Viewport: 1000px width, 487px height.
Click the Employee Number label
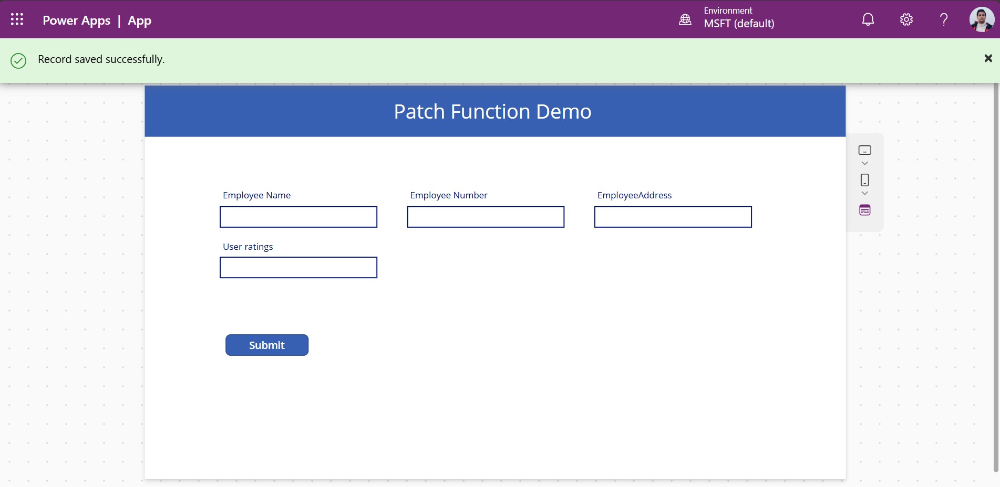click(x=449, y=195)
